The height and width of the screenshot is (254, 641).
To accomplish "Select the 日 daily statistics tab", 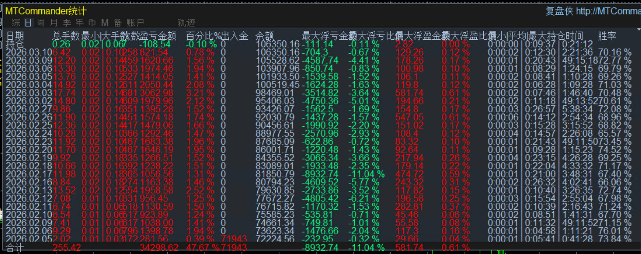I will [x=28, y=22].
